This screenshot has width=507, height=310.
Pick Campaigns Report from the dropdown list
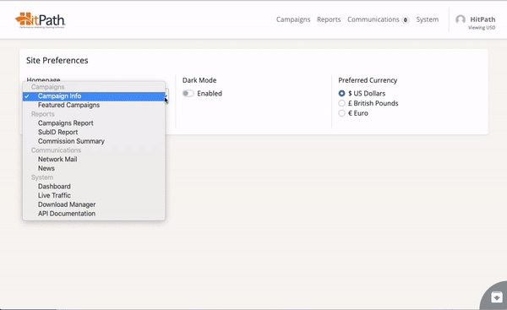tap(94, 123)
